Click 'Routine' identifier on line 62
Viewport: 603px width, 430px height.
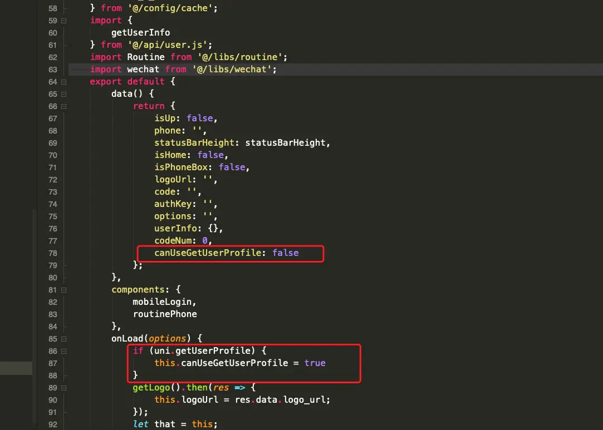(146, 57)
